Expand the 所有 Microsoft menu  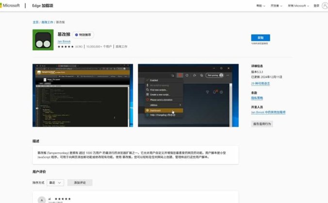pyautogui.click(x=298, y=6)
